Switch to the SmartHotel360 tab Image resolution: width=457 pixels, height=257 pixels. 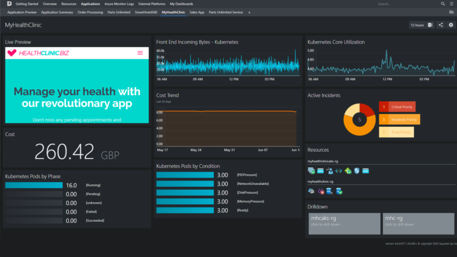pyautogui.click(x=146, y=12)
